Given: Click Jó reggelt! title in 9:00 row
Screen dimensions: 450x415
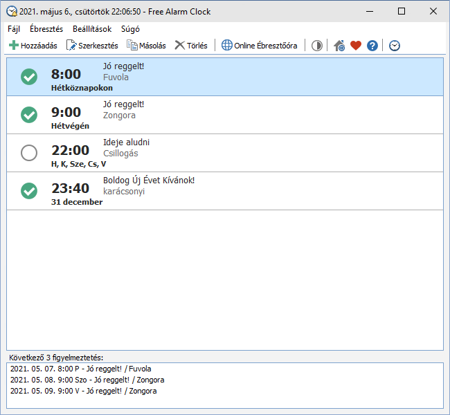Looking at the screenshot, I should click(x=123, y=104).
